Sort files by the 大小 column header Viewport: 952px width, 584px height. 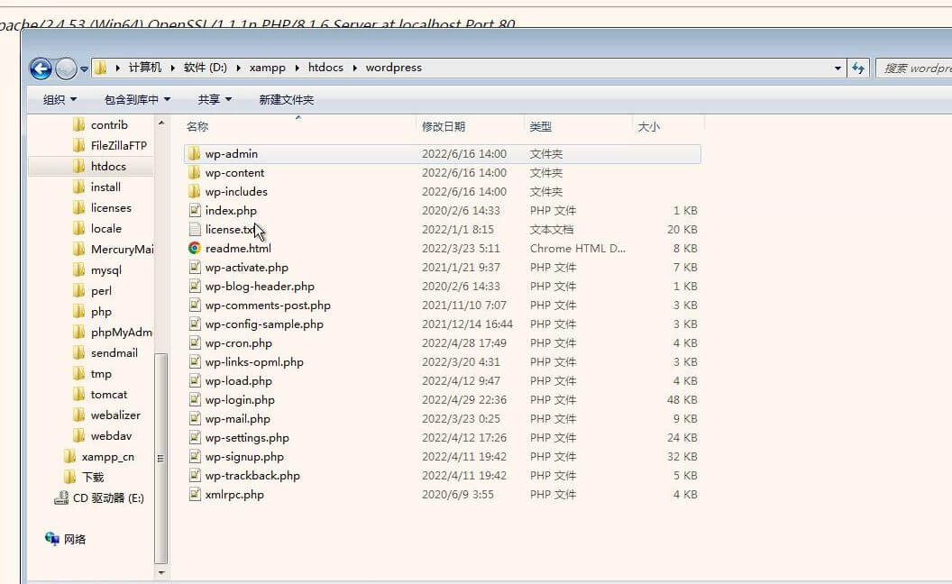tap(648, 126)
